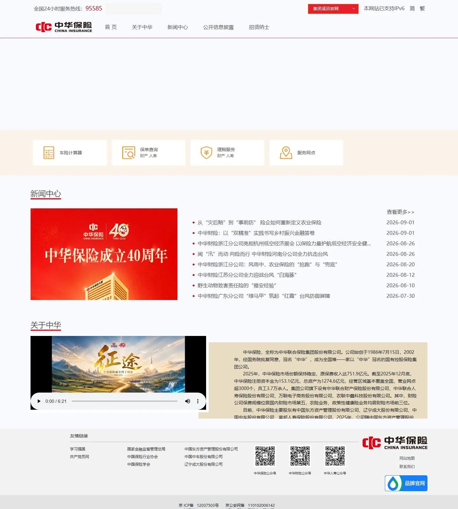The width and height of the screenshot is (458, 509).
Task: Switch to traditional Chinese 繁
Action: point(422,9)
